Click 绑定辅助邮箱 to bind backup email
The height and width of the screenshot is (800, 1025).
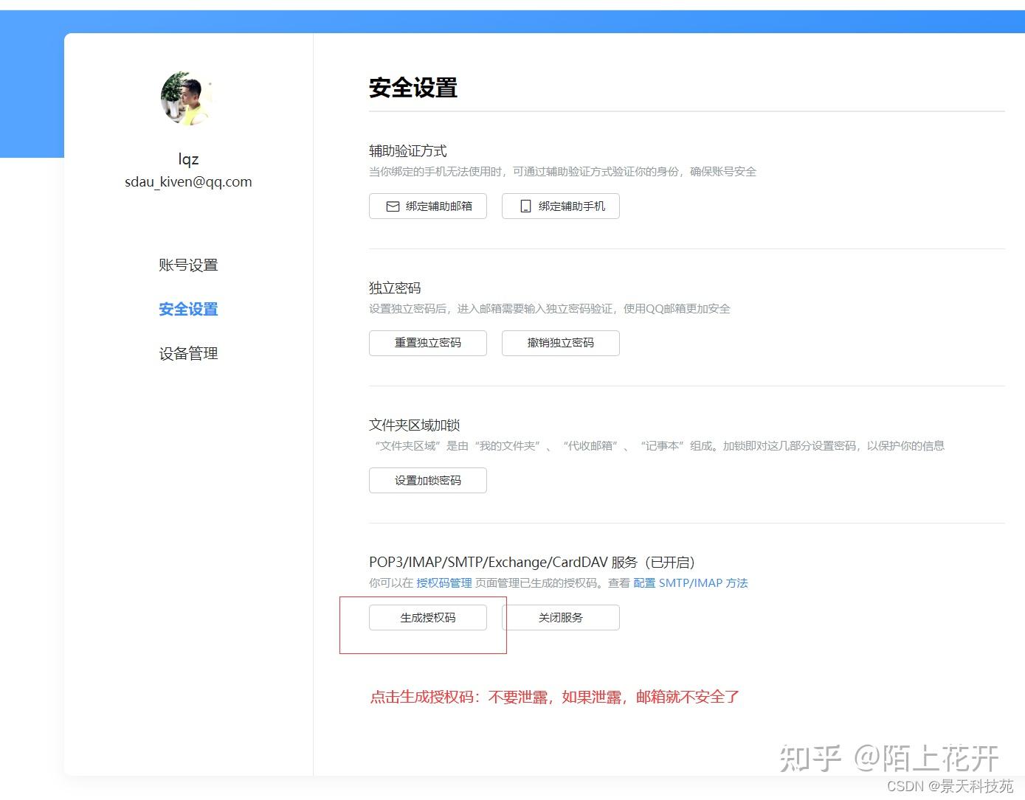[428, 206]
